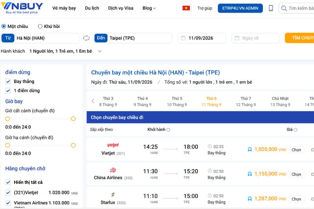This screenshot has width=314, height=209.
Task: Open the VNBUY logo home link
Action: pyautogui.click(x=22, y=8)
